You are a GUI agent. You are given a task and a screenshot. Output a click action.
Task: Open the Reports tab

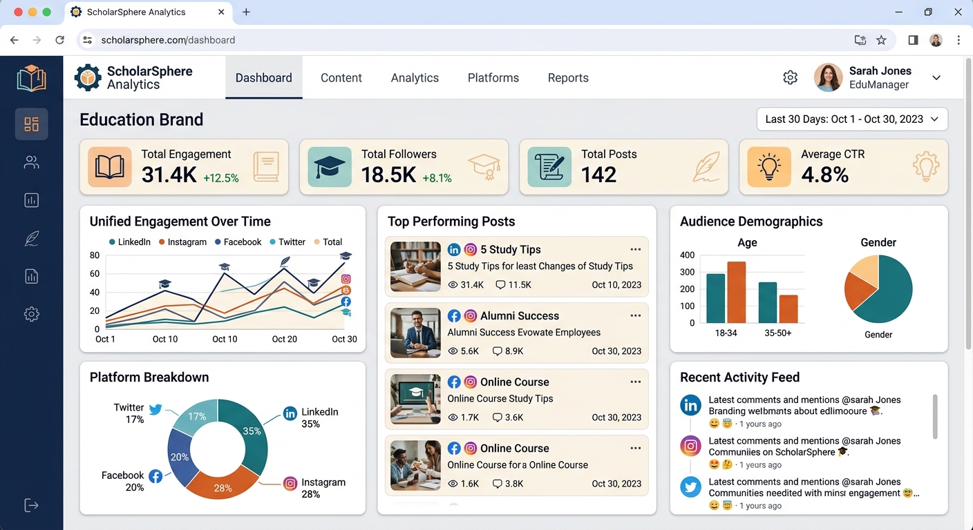click(x=568, y=78)
